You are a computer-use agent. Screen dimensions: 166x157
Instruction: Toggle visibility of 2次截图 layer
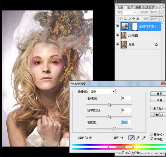click(x=118, y=35)
